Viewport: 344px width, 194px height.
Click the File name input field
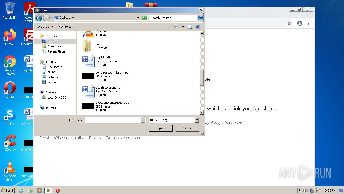[x=113, y=120]
